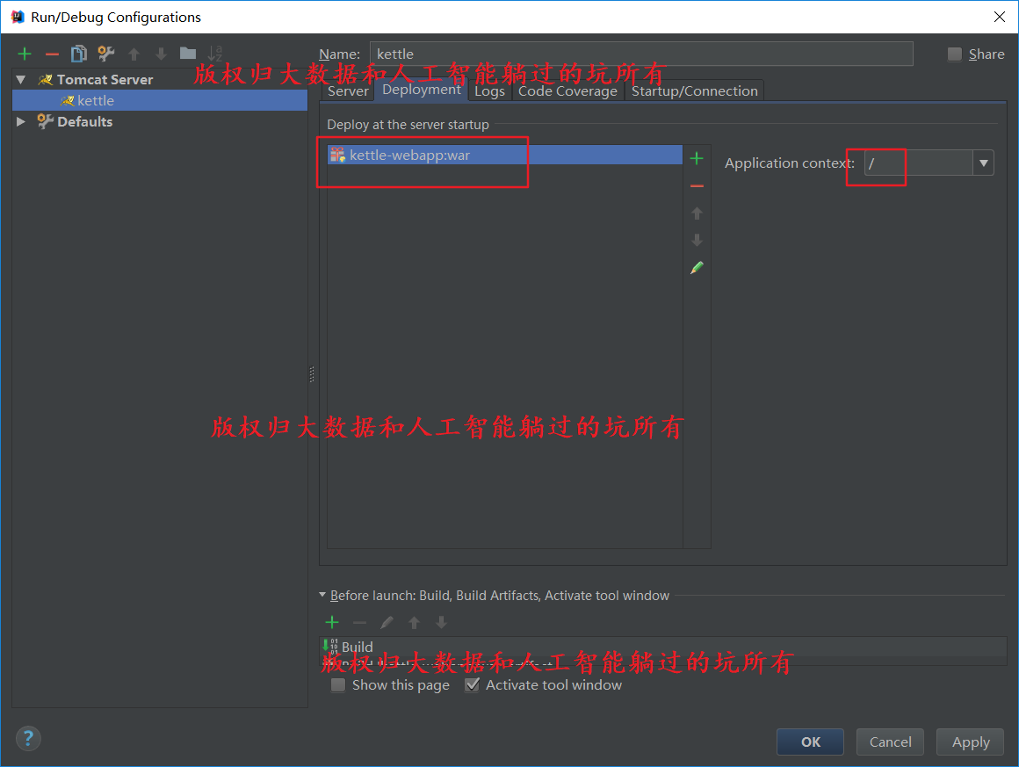Remove kettle-webapp:war from deployment
Image resolution: width=1019 pixels, height=767 pixels.
pyautogui.click(x=697, y=186)
